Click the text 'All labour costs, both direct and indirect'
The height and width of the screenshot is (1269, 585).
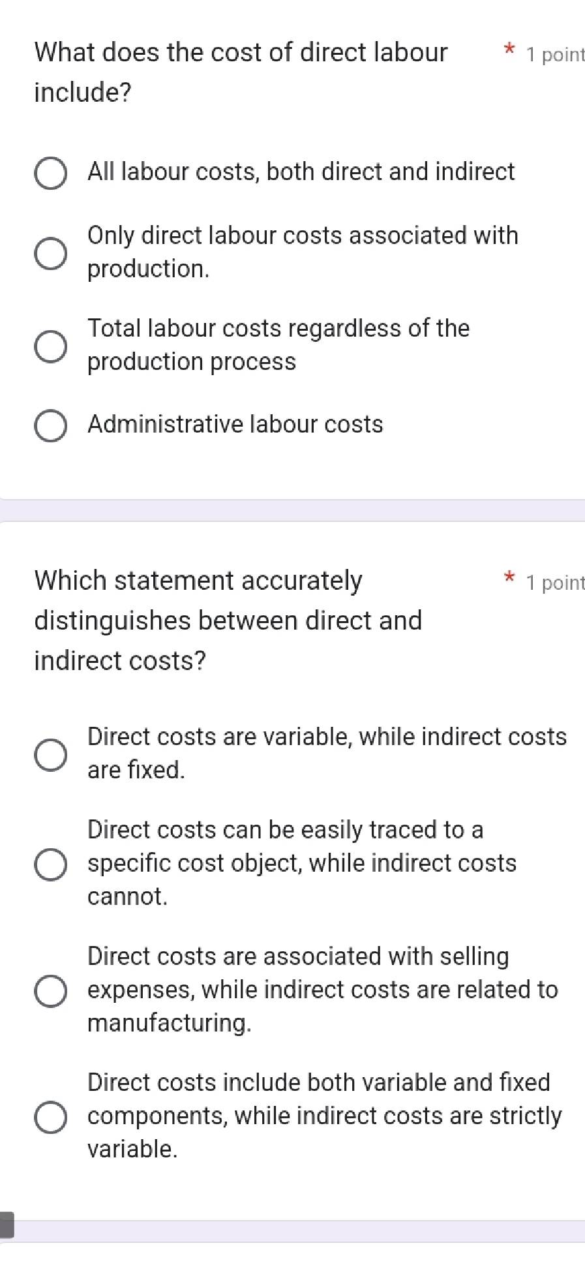pos(301,172)
